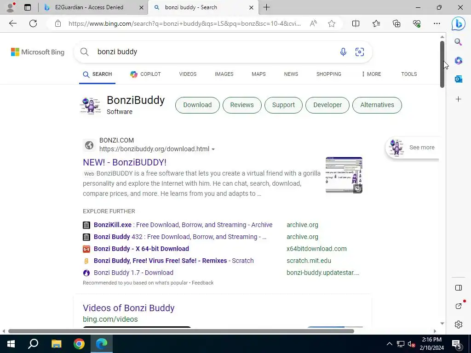Add a sidebar app with the plus icon
Viewport: 471px width, 353px height.
459,99
